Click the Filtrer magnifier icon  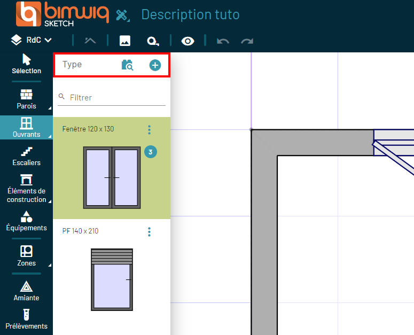pos(61,96)
